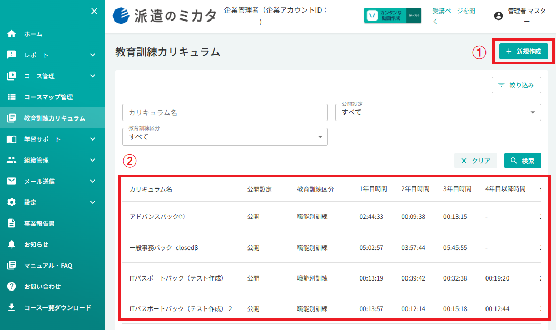Click the 05:45:55 third-year time cell
Viewport: 556px width, 330px height.
click(x=455, y=248)
